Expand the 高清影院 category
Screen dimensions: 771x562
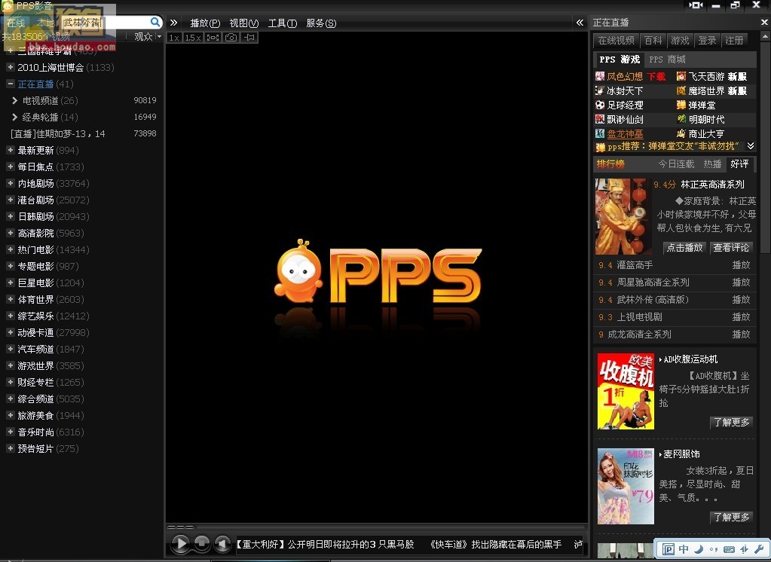10,233
